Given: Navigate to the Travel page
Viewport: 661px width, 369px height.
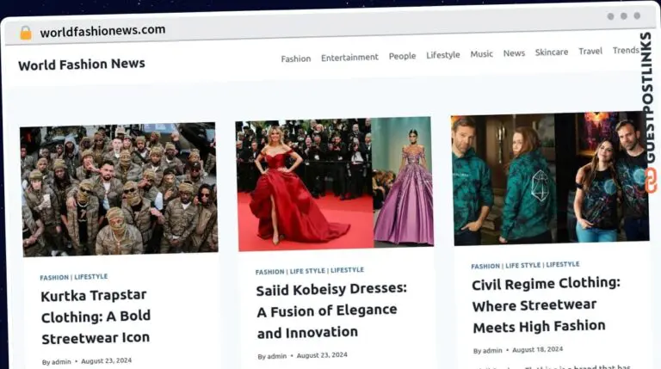Looking at the screenshot, I should (590, 51).
